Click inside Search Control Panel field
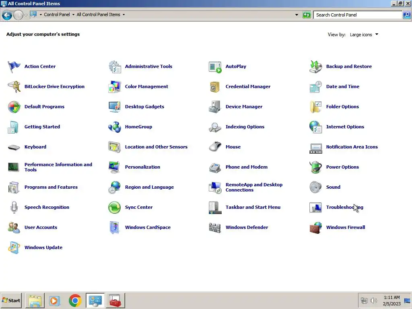Screen dimensions: 412x309 [x=358, y=15]
